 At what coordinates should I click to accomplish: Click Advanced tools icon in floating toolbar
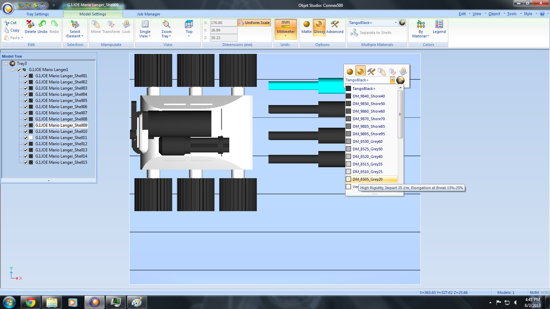(371, 71)
